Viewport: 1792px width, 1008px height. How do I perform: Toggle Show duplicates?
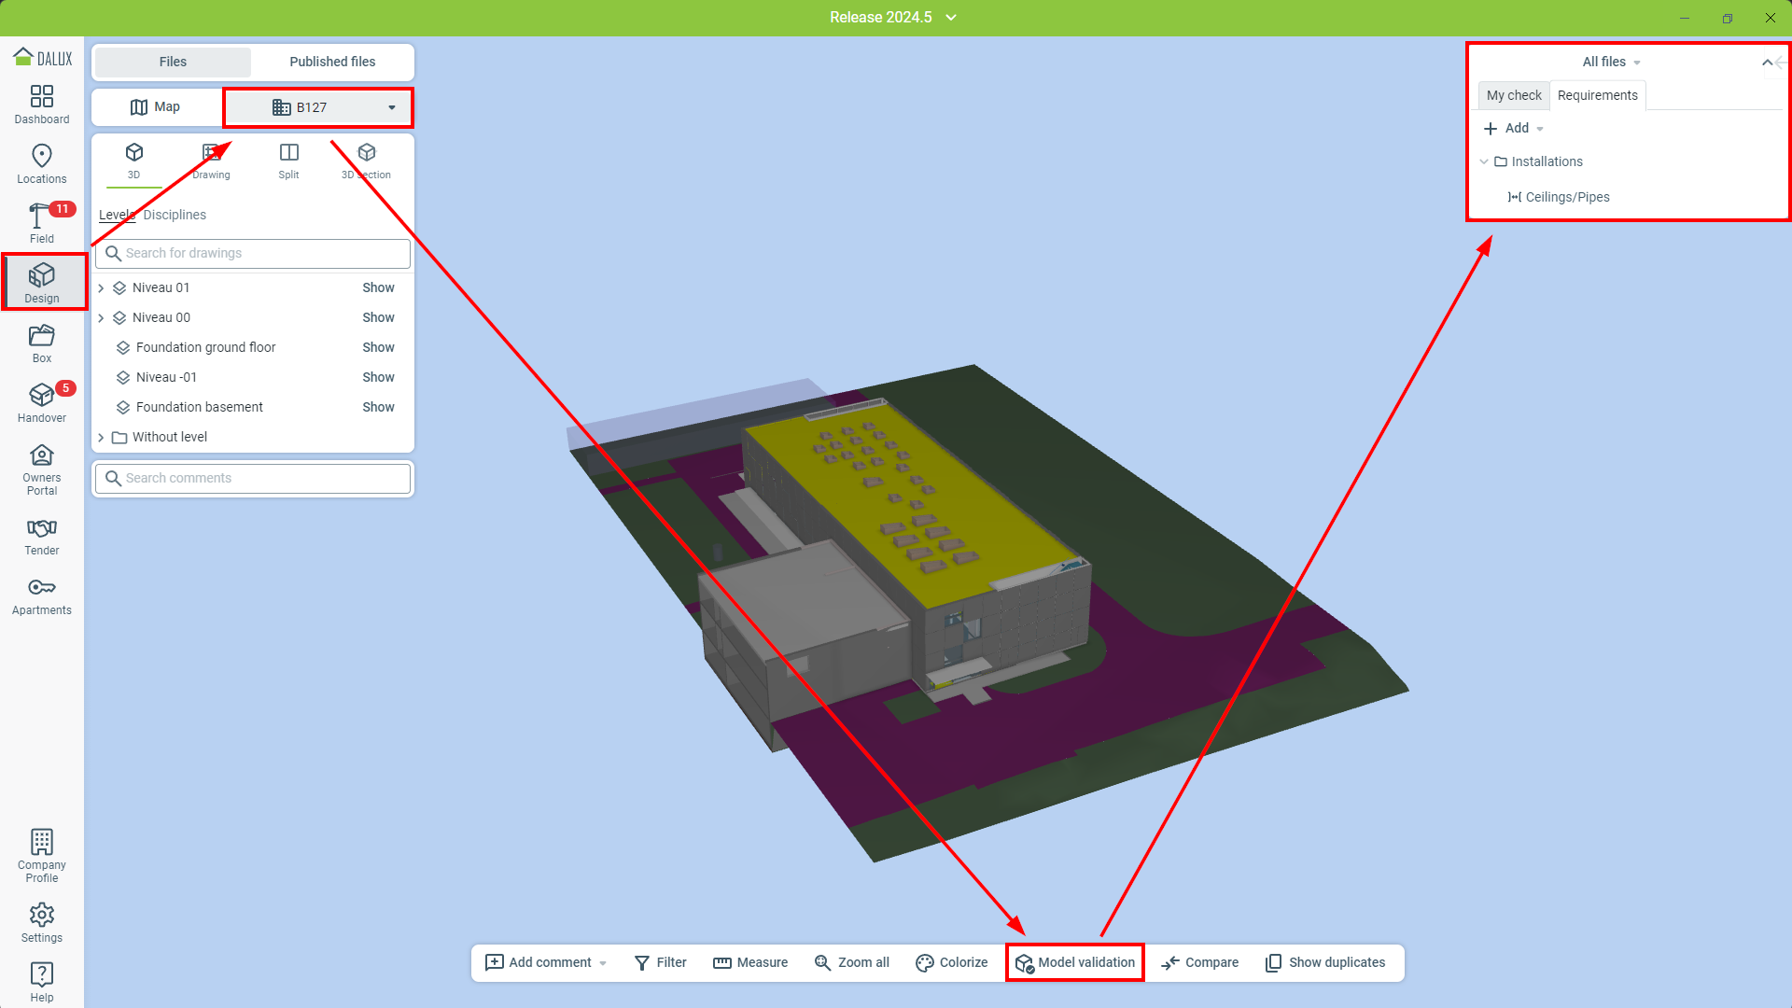1324,962
